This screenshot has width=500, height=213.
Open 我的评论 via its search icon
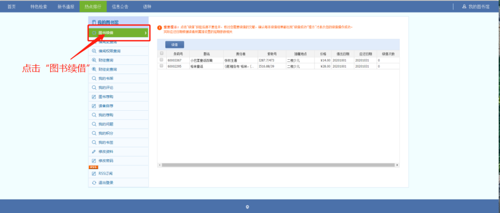pyautogui.click(x=94, y=88)
